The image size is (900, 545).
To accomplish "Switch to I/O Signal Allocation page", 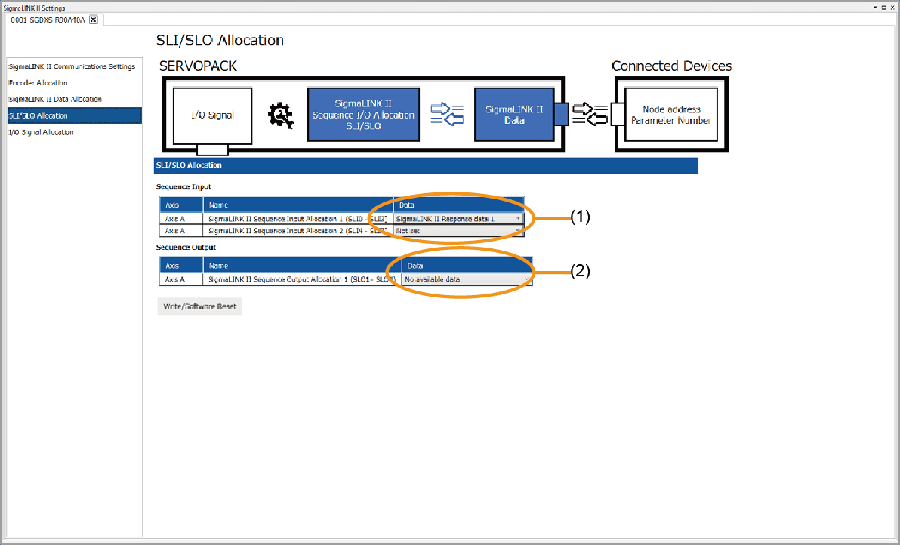I will tap(41, 132).
